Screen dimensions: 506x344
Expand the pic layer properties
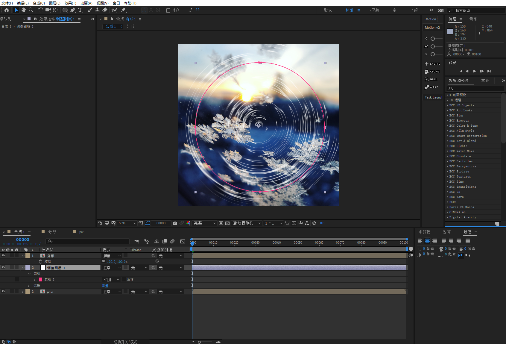point(23,292)
